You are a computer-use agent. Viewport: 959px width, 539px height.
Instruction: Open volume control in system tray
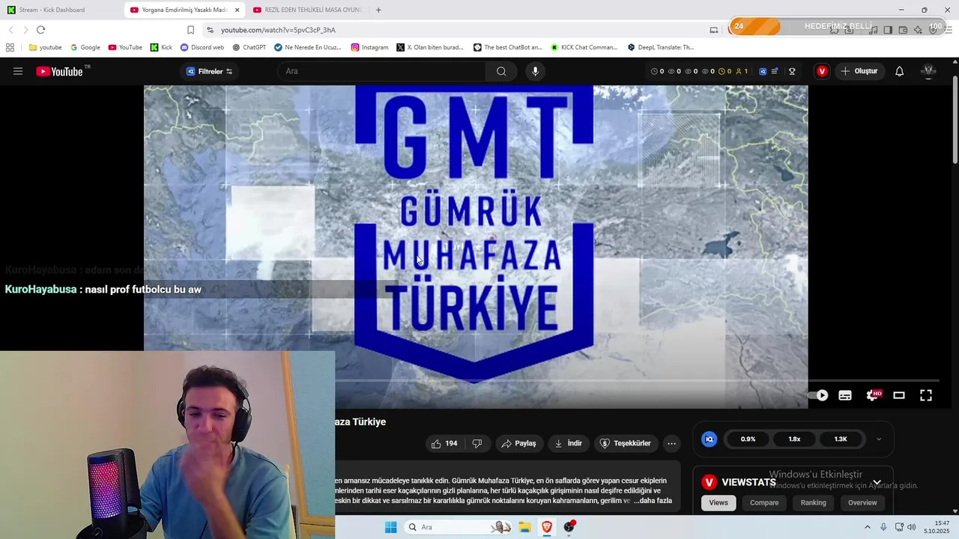[912, 527]
